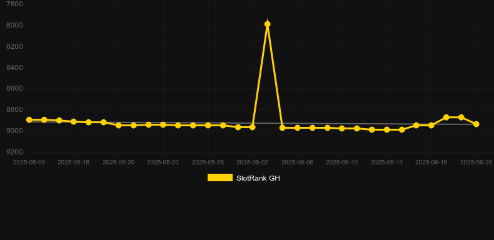Click the data point above 2025-05-20
Screen dimensions: 494x240
[x=119, y=126]
